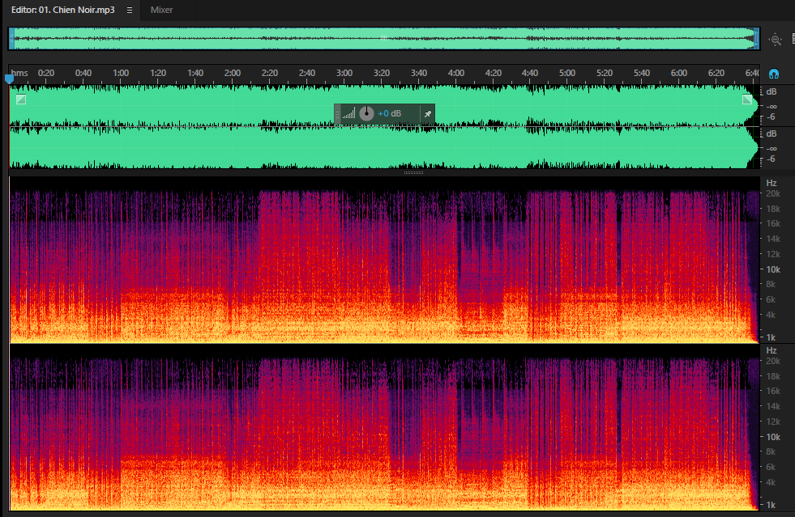Switch to the Mixer tab
795x517 pixels.
[x=161, y=11]
